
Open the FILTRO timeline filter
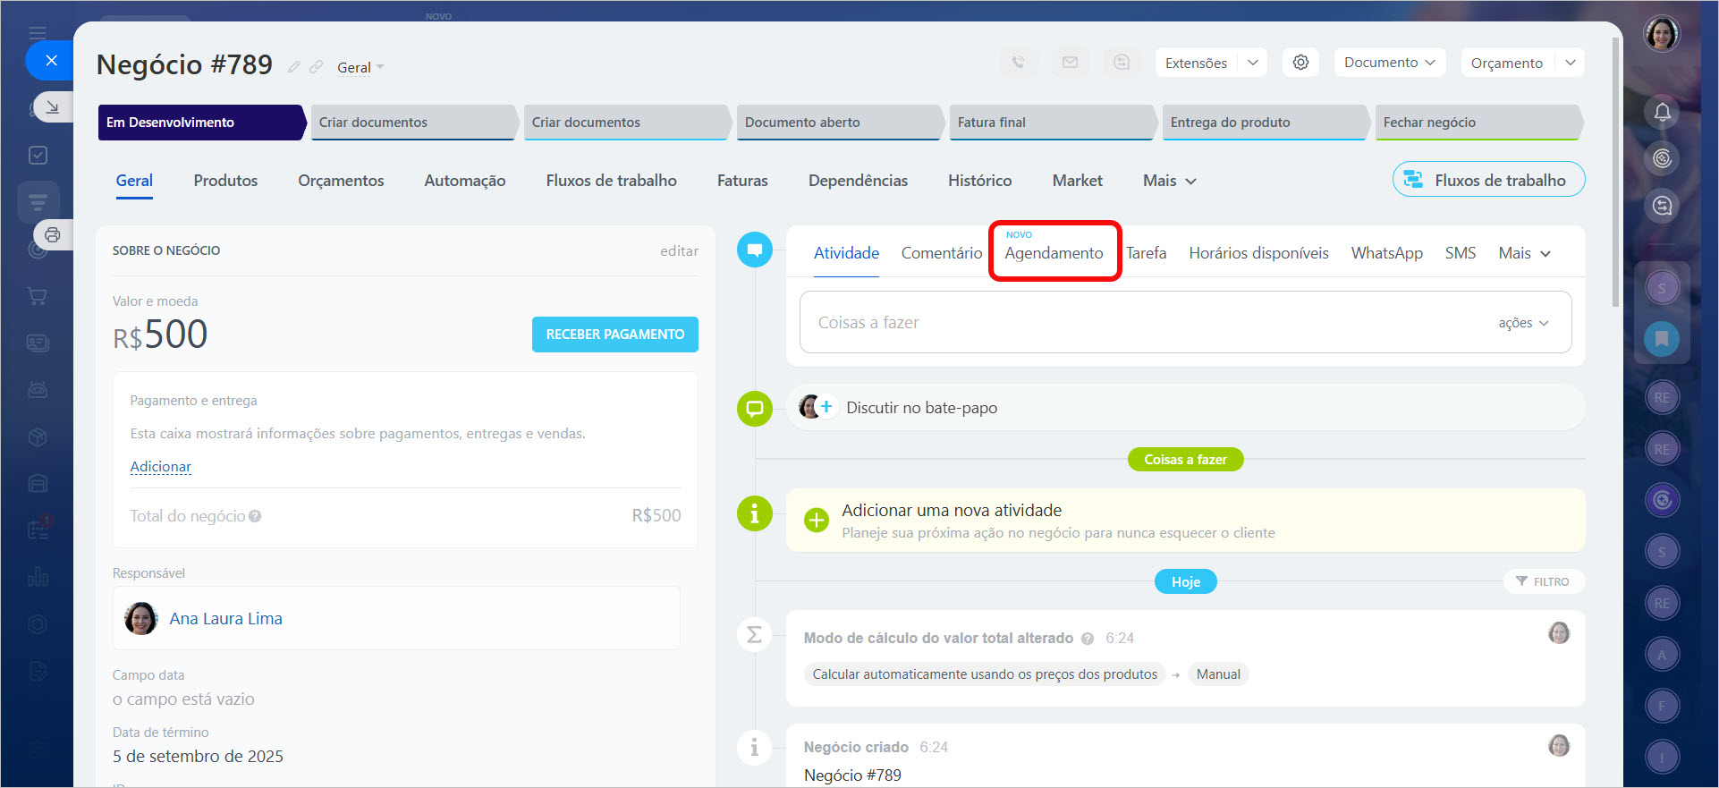[x=1543, y=581]
